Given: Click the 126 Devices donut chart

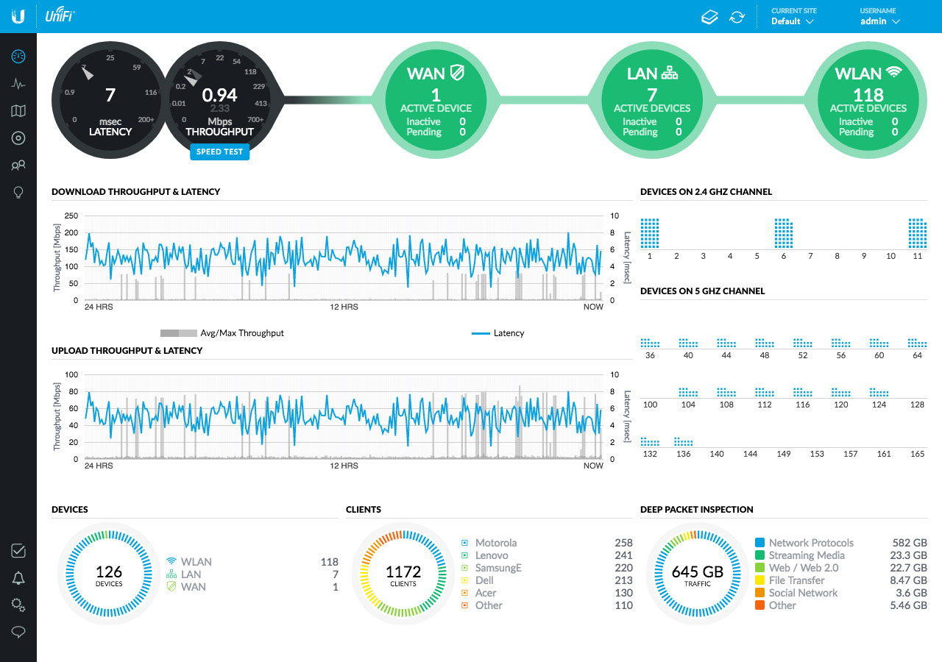Looking at the screenshot, I should click(109, 574).
